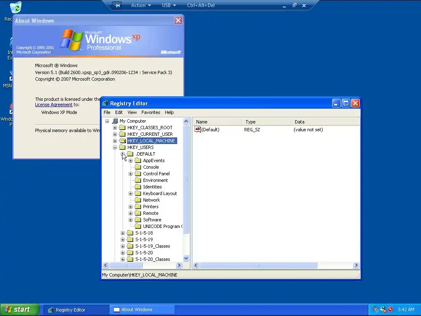The width and height of the screenshot is (421, 316).
Task: Expand the HKEY_LOCAL_MACHINE key
Action: coord(115,141)
